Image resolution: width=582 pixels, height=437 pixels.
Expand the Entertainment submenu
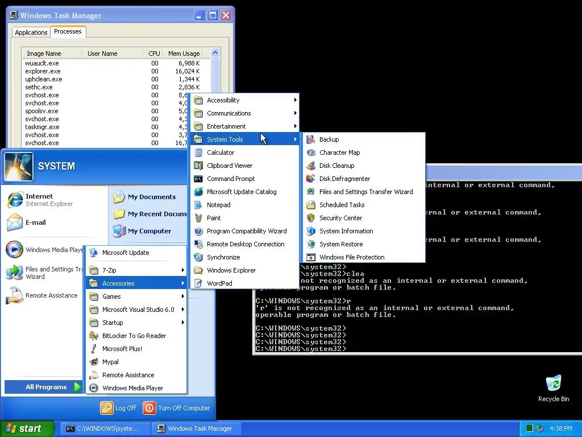tap(245, 126)
